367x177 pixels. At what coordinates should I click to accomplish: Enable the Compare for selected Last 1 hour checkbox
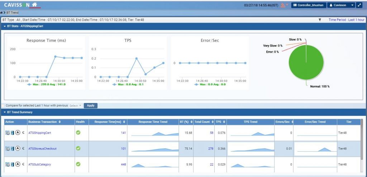[x=3, y=105]
